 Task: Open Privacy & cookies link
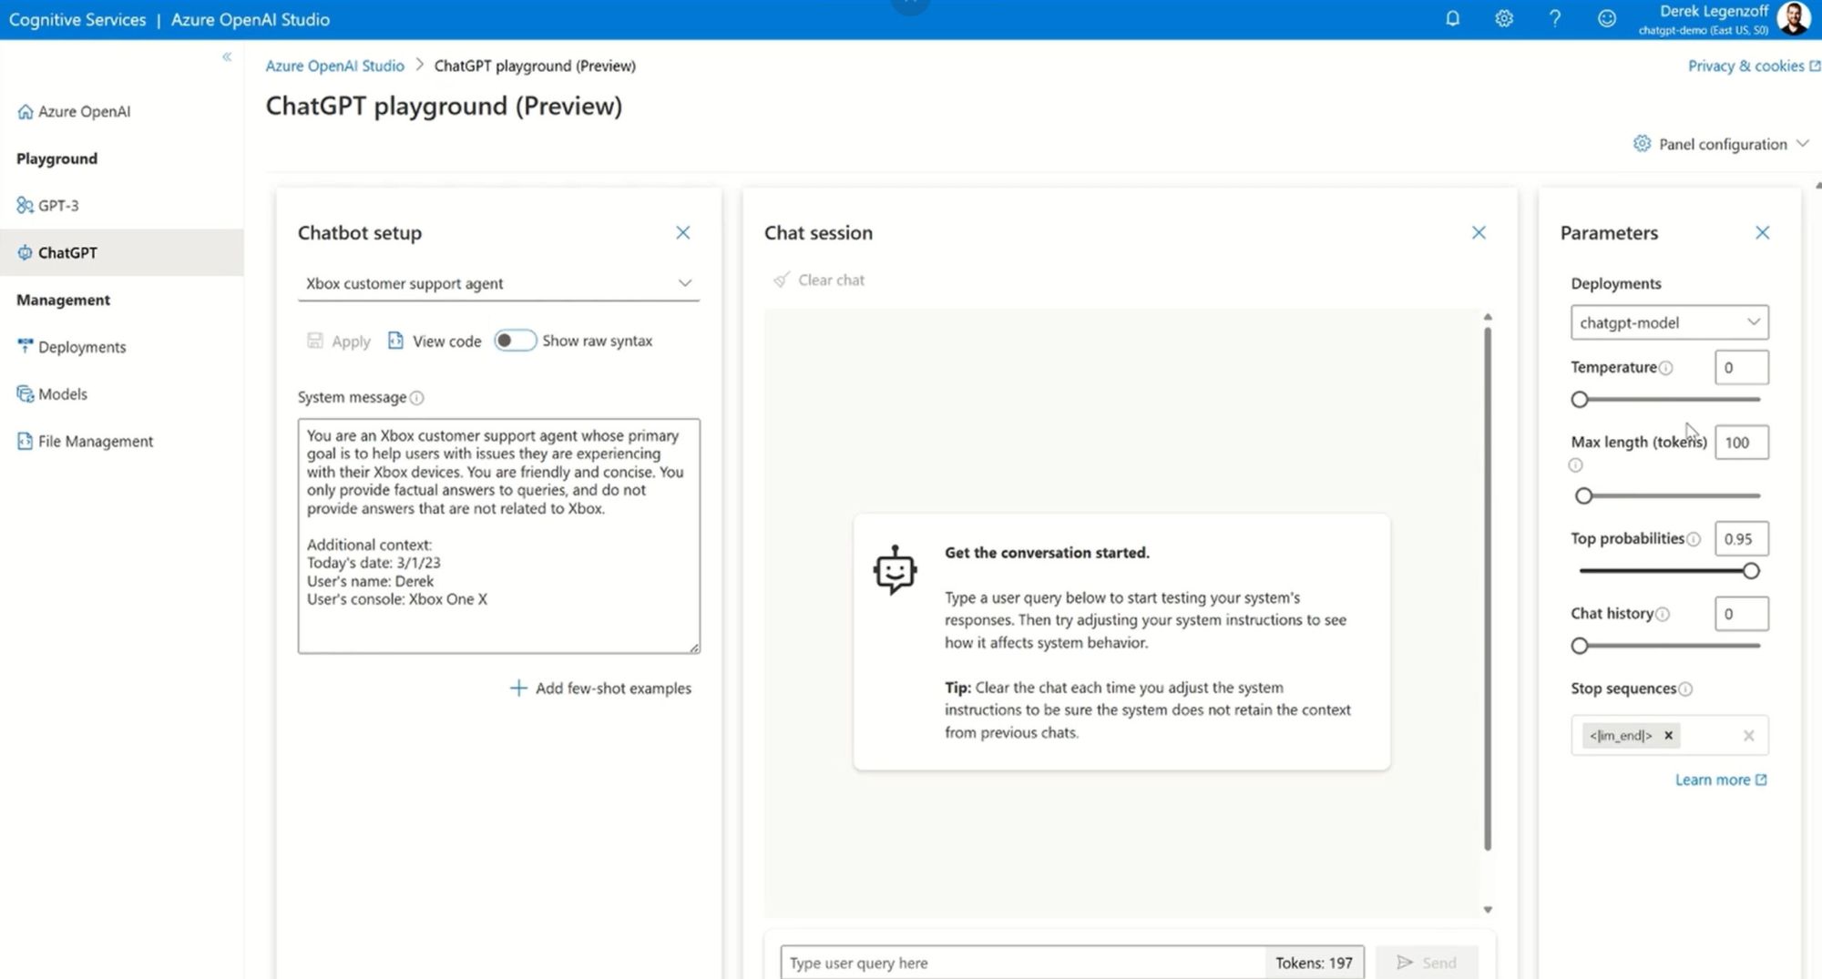pyautogui.click(x=1754, y=66)
